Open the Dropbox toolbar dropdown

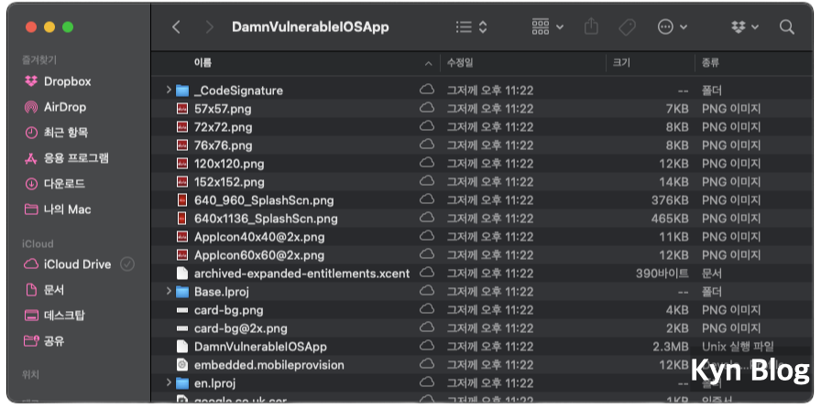(745, 27)
